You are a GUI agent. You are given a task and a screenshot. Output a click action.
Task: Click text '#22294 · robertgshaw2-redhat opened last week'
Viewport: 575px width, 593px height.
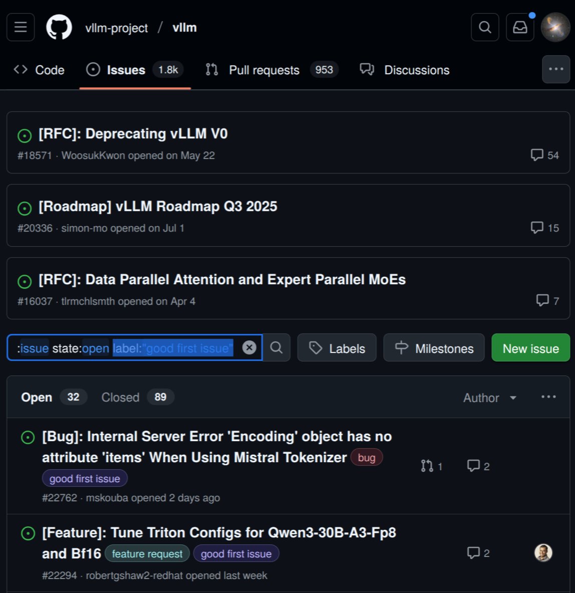154,575
